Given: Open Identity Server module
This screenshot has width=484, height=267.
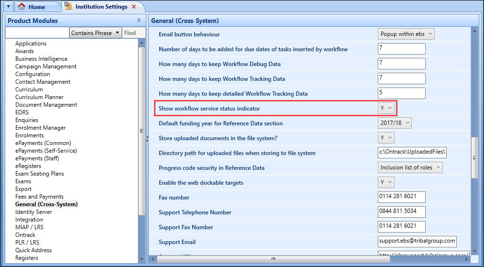Looking at the screenshot, I should (x=33, y=212).
